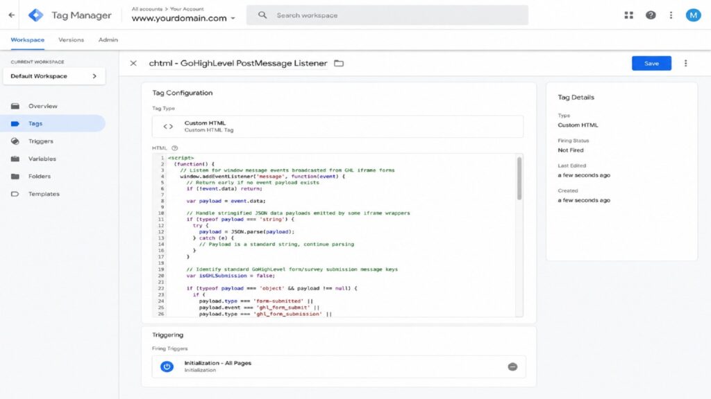This screenshot has height=399, width=711.
Task: Click the Initialization - All Pages trigger row
Action: pos(339,366)
